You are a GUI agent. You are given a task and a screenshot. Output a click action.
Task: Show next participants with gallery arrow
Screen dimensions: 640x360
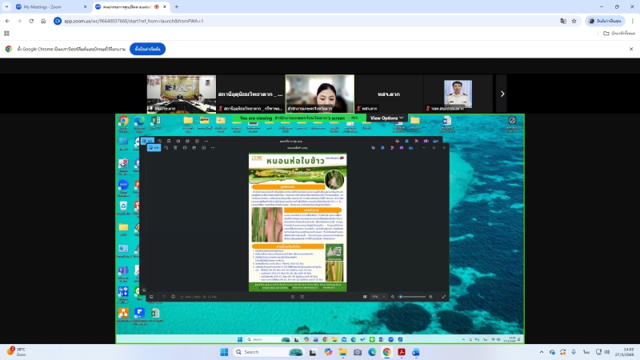pos(502,94)
